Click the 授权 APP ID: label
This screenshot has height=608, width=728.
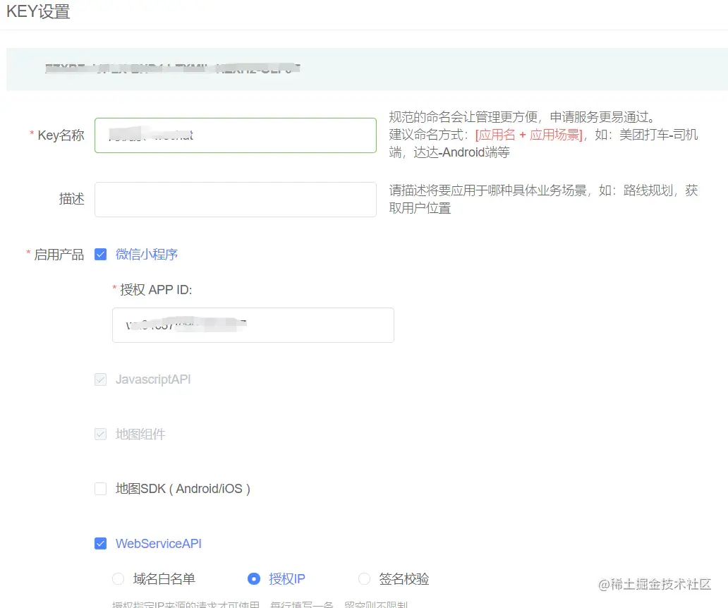pyautogui.click(x=156, y=290)
